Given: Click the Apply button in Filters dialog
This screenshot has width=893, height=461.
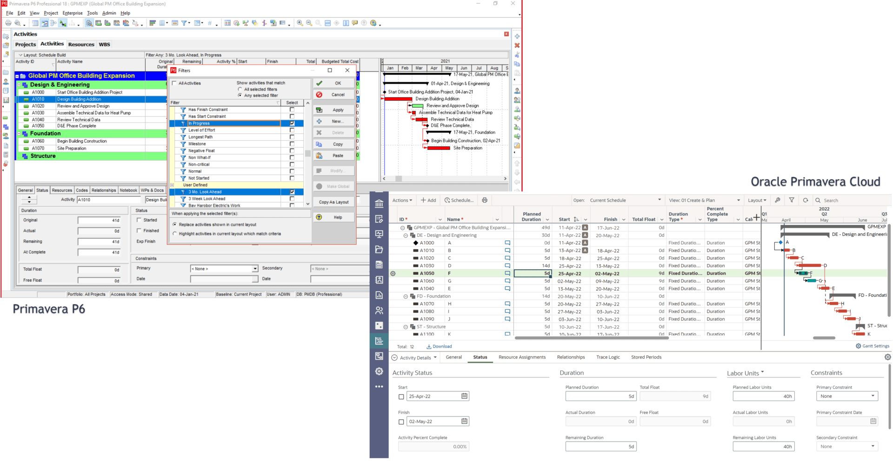Looking at the screenshot, I should (334, 110).
